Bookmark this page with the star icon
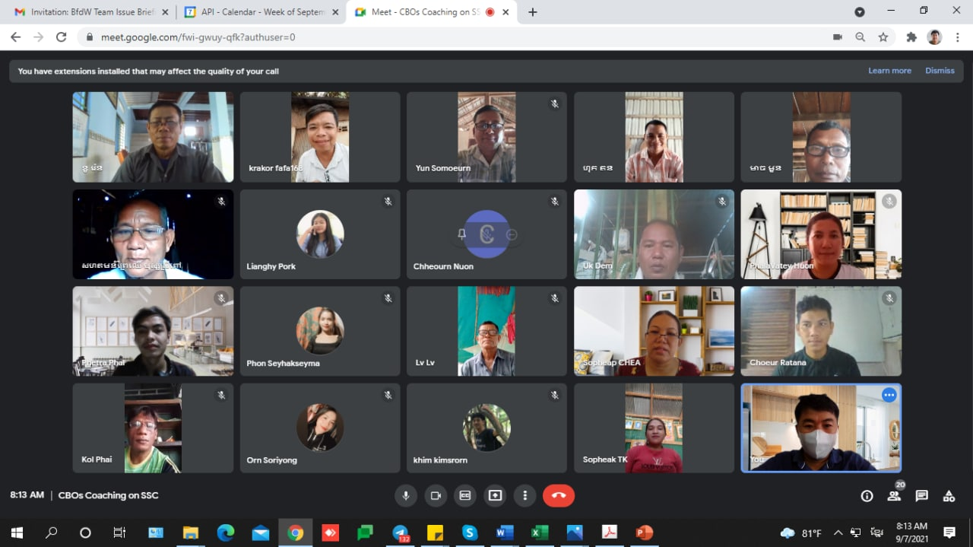This screenshot has width=973, height=547. [883, 37]
